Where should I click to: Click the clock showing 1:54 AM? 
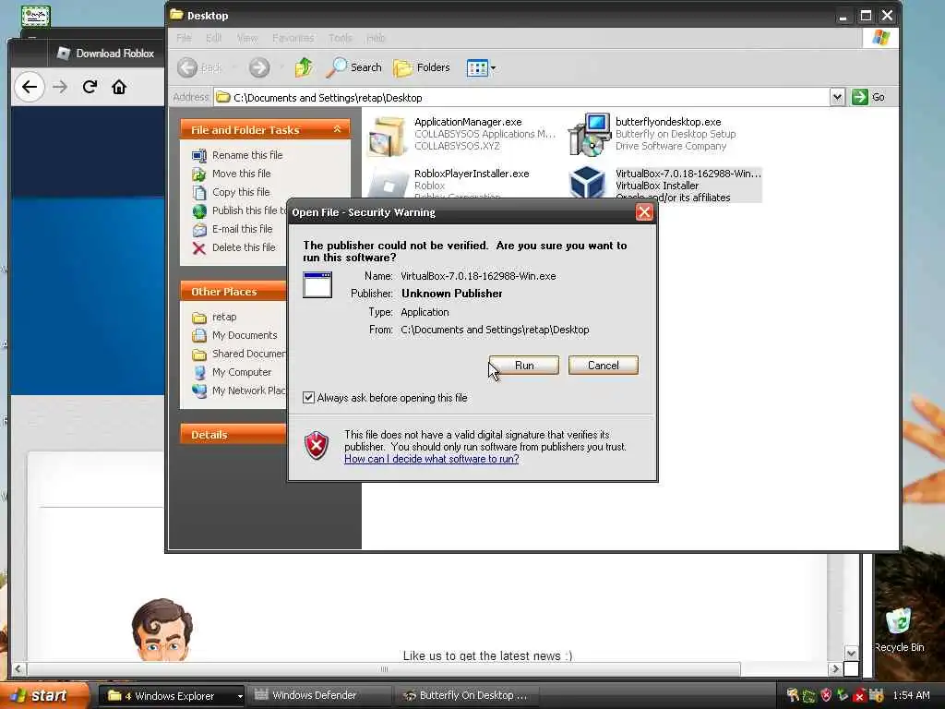tap(911, 695)
